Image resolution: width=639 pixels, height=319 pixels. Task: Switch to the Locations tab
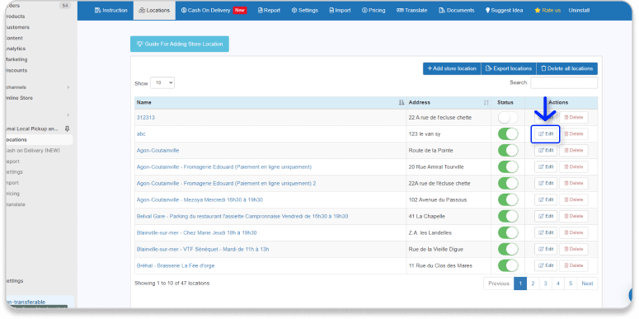pyautogui.click(x=154, y=10)
